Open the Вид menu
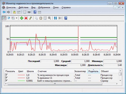126x94 pixels. [x=33, y=8]
